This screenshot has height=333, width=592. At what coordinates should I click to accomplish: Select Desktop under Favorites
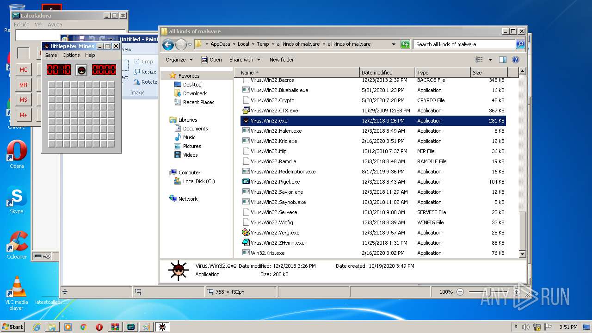point(192,85)
